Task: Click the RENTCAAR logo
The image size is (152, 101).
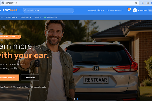Action: tap(9, 10)
